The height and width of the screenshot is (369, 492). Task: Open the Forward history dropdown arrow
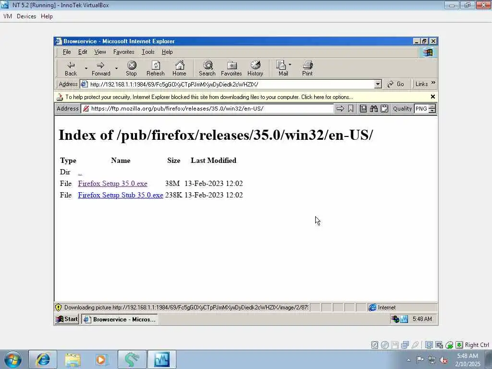116,68
